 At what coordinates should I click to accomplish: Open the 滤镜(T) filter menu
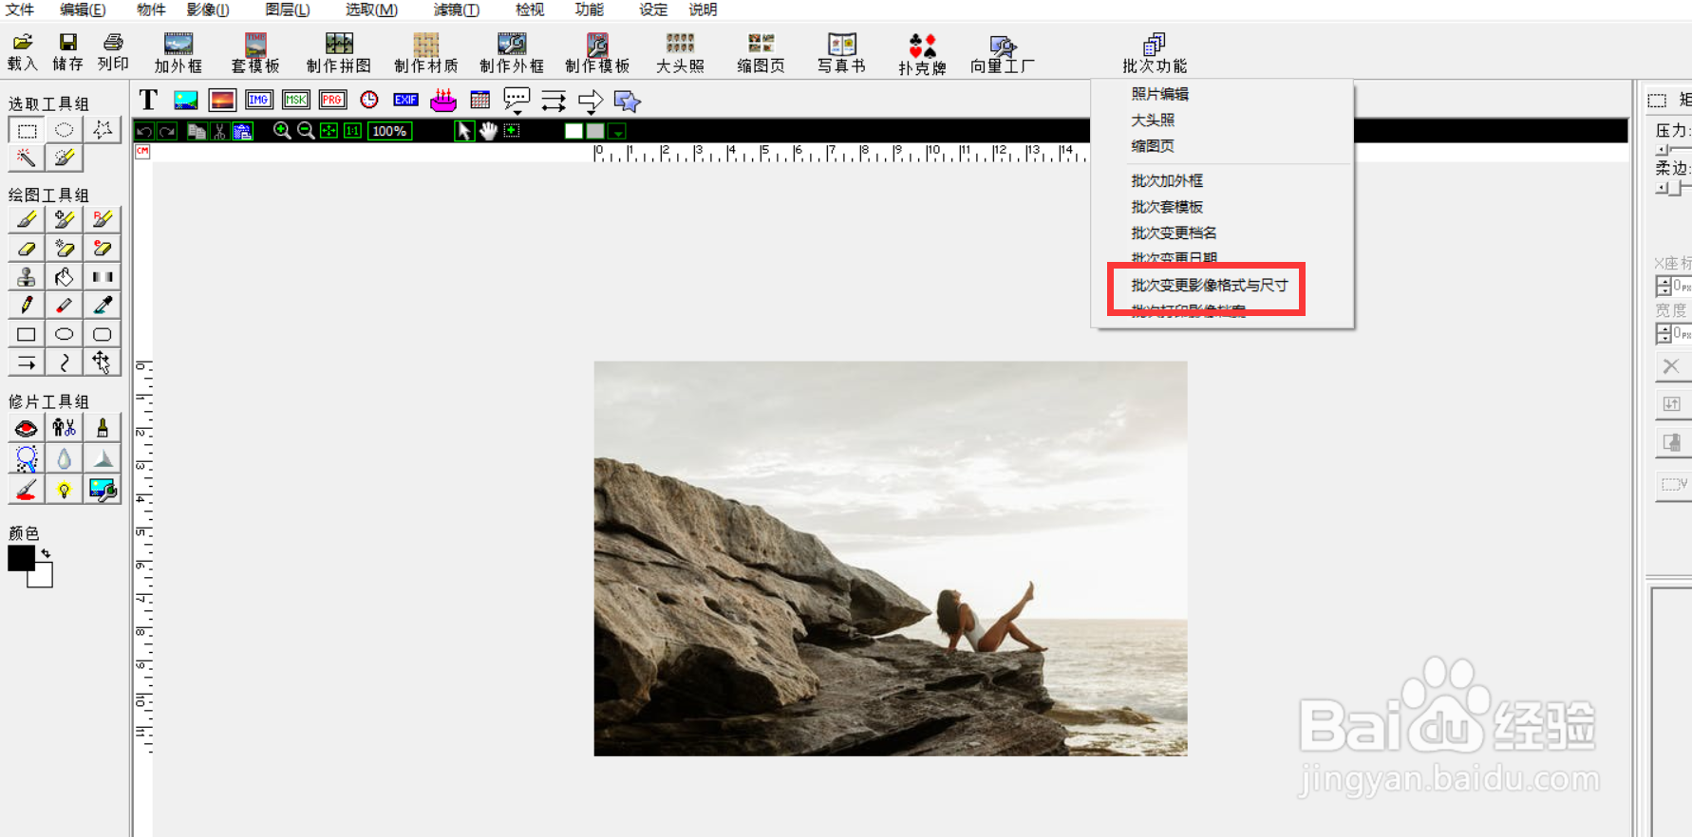click(x=457, y=9)
